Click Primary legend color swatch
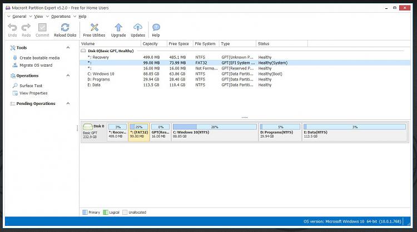 click(x=85, y=213)
